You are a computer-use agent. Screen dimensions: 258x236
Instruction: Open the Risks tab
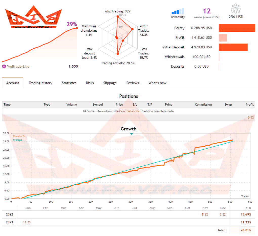tap(90, 83)
